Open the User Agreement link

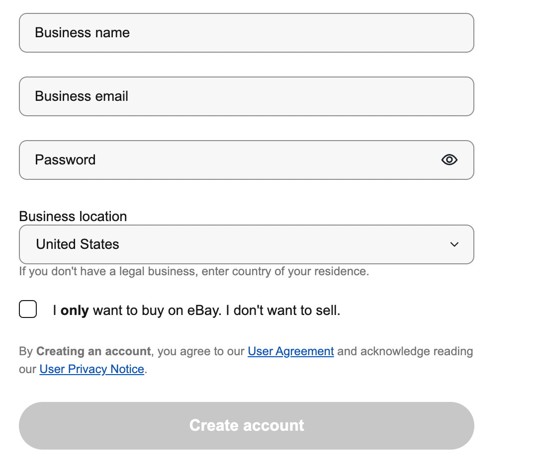[290, 351]
